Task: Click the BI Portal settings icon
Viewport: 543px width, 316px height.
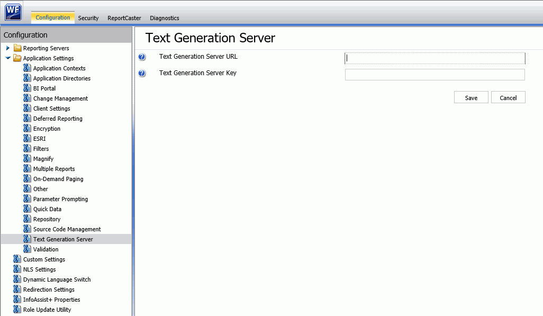Action: tap(27, 88)
